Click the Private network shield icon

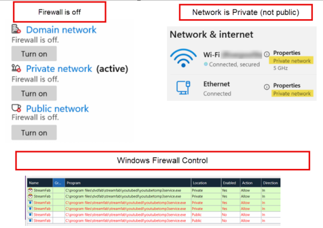tap(16, 68)
